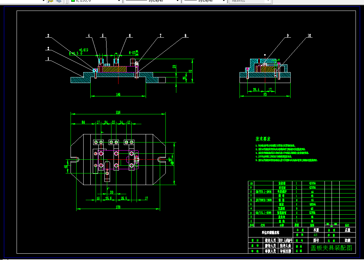The width and height of the screenshot is (364, 260).
Task: Select the 30 dimension below plan view
Action: pyautogui.click(x=111, y=192)
